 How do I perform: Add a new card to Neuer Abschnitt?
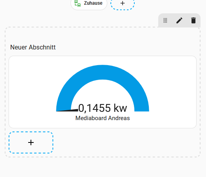point(31,142)
